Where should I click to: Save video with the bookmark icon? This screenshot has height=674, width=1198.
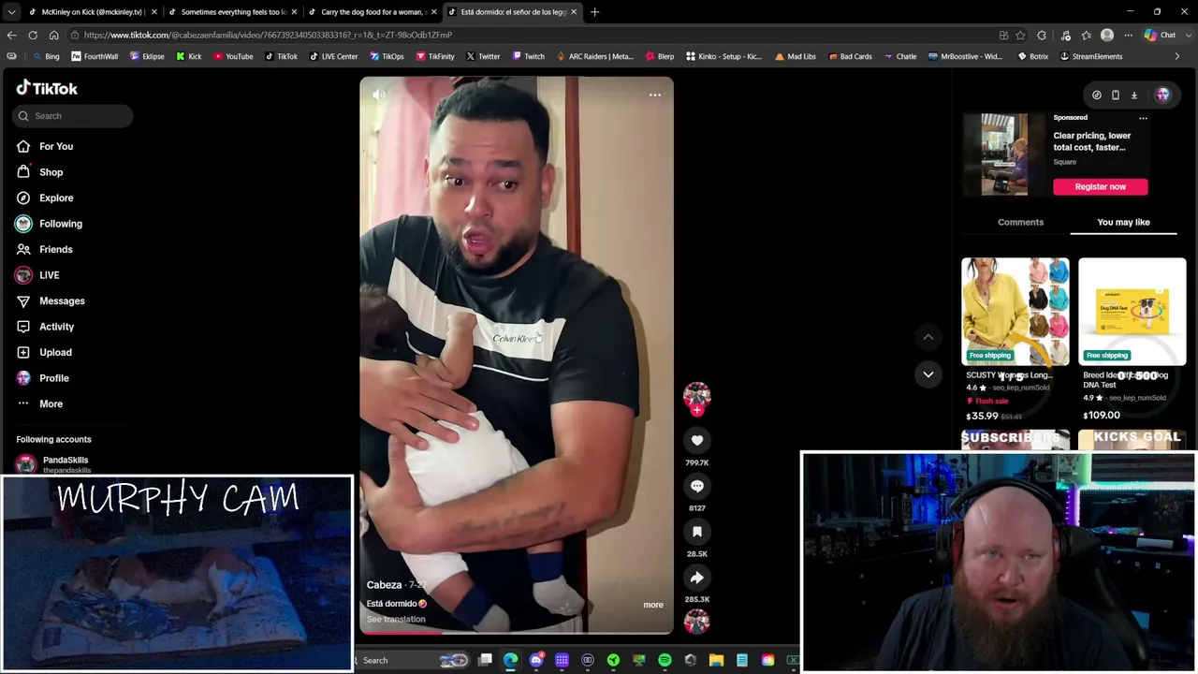696,532
